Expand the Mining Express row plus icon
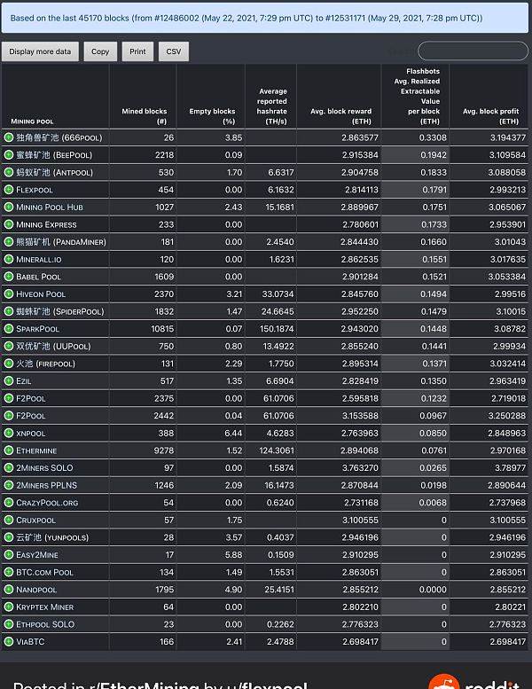 click(x=9, y=224)
